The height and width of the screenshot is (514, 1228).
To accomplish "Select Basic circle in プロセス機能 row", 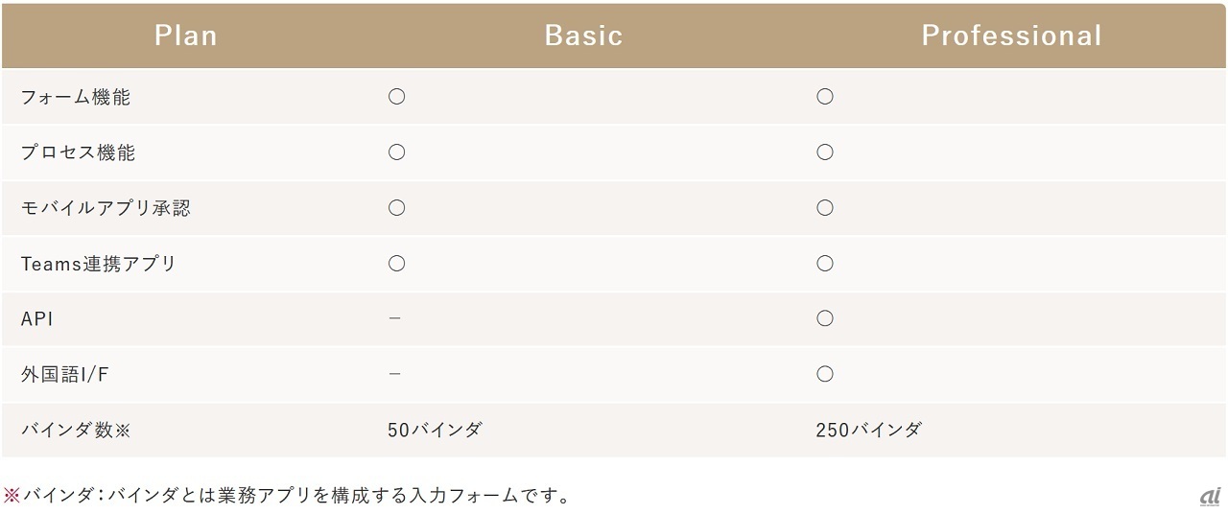I will pos(396,152).
